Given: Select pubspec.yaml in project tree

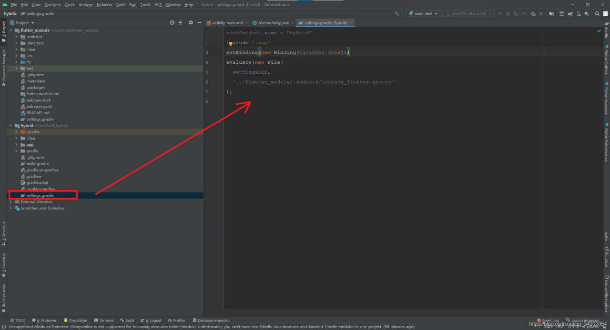Looking at the screenshot, I should (x=39, y=107).
